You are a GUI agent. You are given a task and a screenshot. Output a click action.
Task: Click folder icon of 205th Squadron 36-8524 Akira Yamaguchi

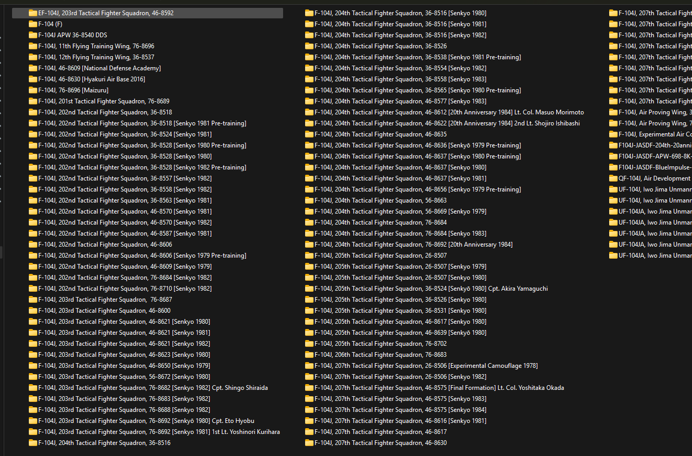[x=309, y=289]
